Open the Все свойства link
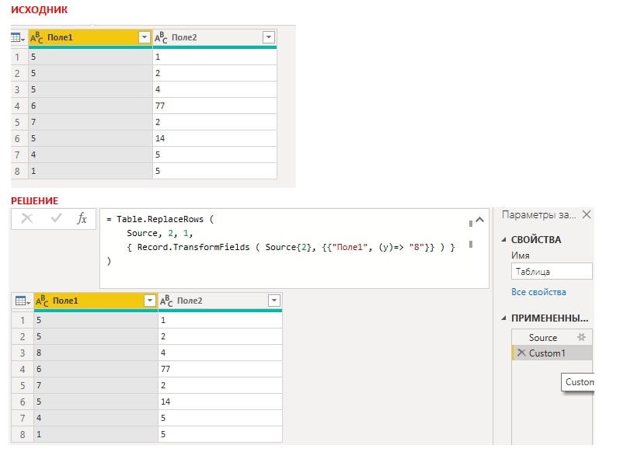The width and height of the screenshot is (627, 459). click(538, 292)
